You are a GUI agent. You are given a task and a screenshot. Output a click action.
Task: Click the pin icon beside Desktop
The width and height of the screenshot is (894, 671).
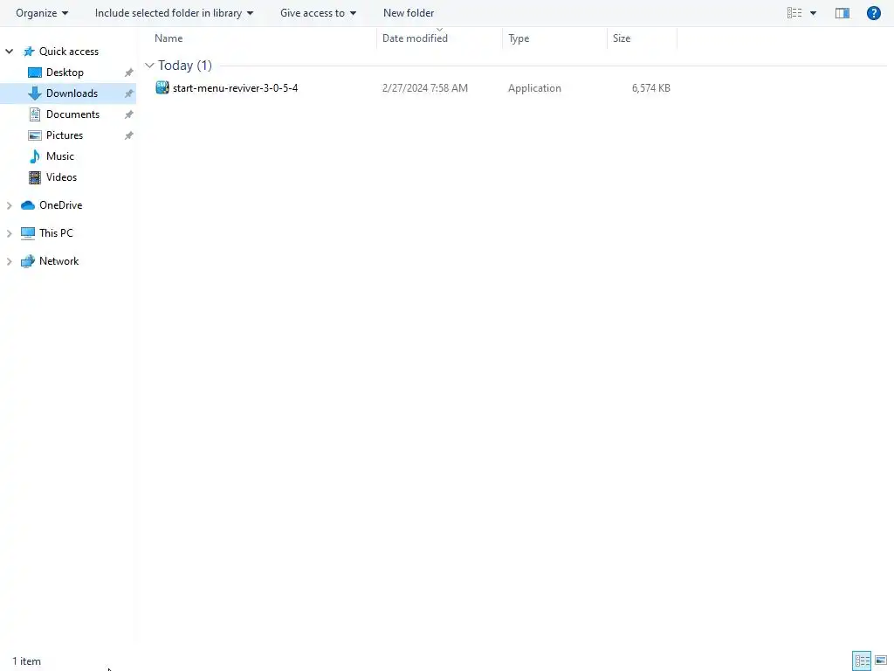pos(129,73)
